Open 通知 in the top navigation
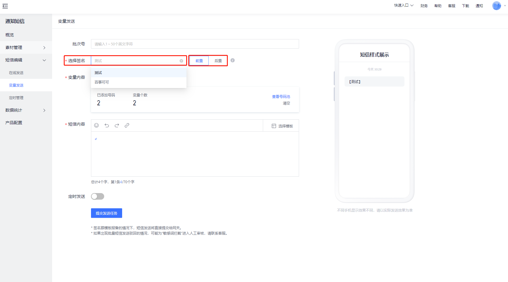Viewport: 508px width, 282px height. [479, 6]
